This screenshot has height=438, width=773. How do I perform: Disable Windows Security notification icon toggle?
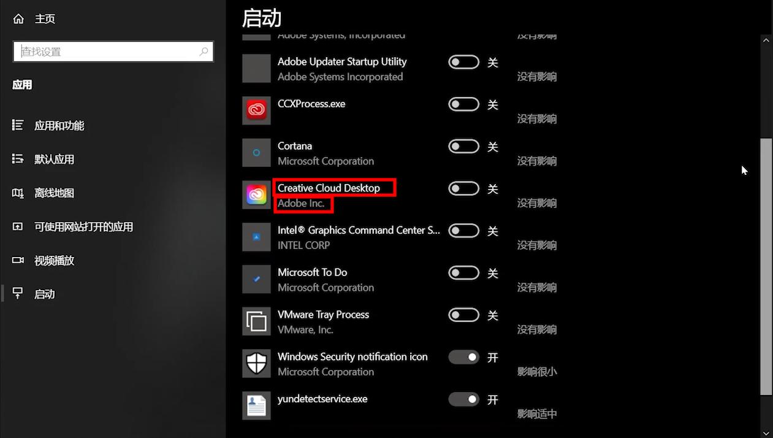[x=463, y=357]
